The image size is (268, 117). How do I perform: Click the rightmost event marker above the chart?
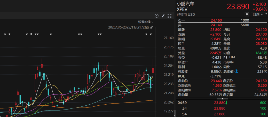(151, 34)
